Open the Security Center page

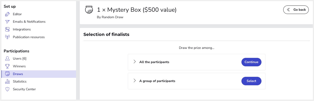(x=24, y=89)
